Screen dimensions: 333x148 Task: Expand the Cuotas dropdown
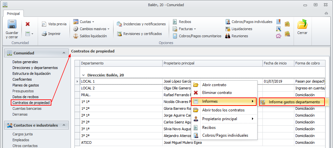[x=93, y=22]
